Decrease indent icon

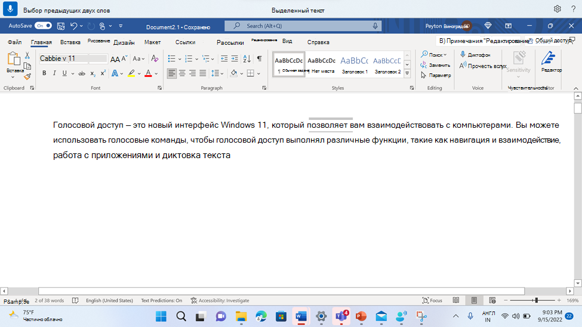coord(224,58)
